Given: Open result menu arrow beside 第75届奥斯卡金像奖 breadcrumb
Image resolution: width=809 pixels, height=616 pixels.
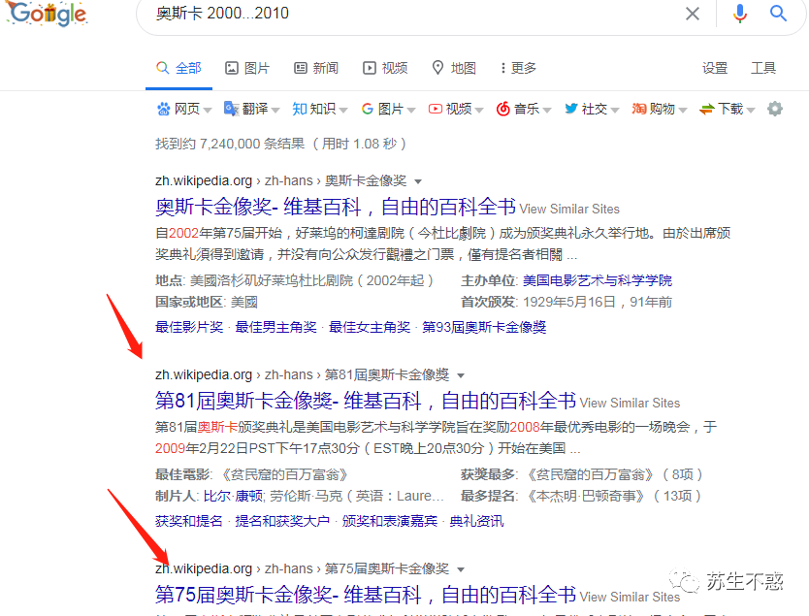Looking at the screenshot, I should (462, 569).
